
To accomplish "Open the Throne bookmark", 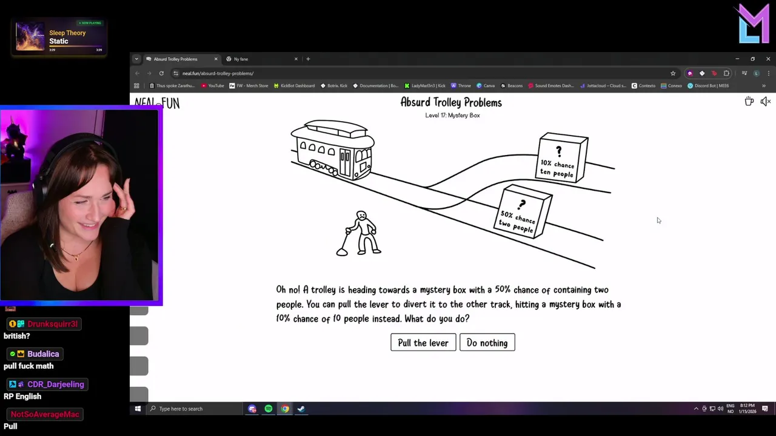I will [461, 85].
